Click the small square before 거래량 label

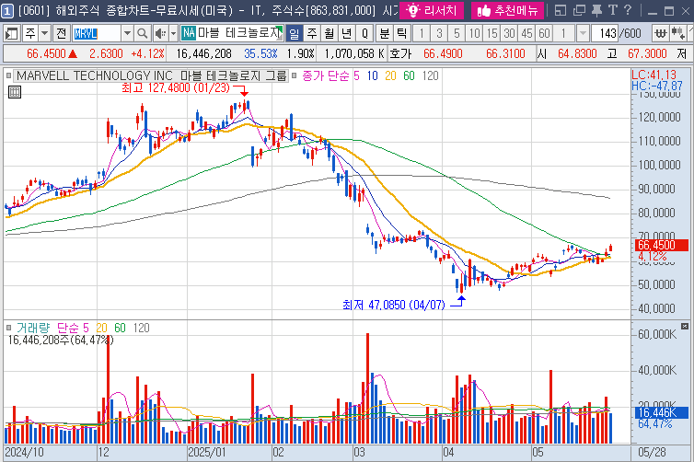[x=8, y=328]
